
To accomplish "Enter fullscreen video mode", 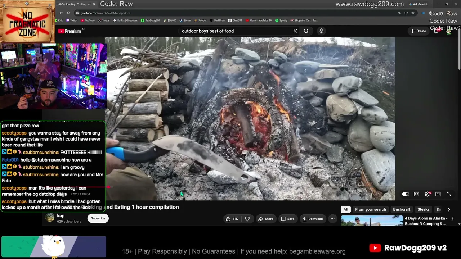I will click(449, 194).
